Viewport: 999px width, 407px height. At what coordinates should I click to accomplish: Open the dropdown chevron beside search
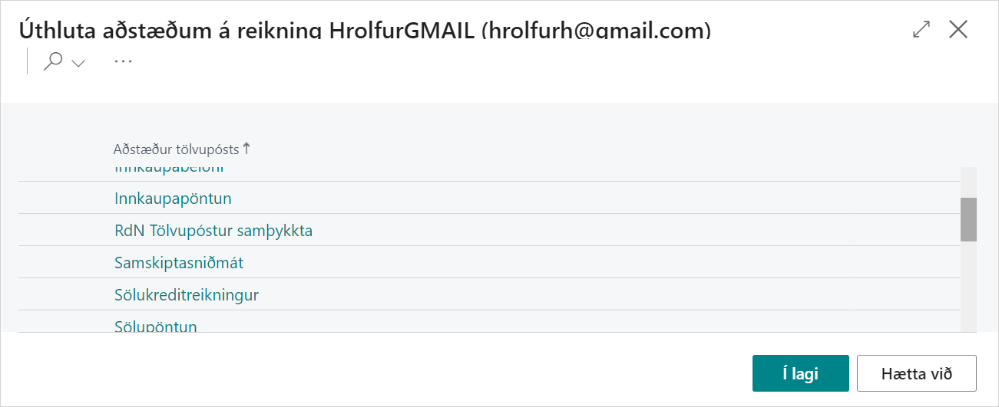click(x=78, y=64)
